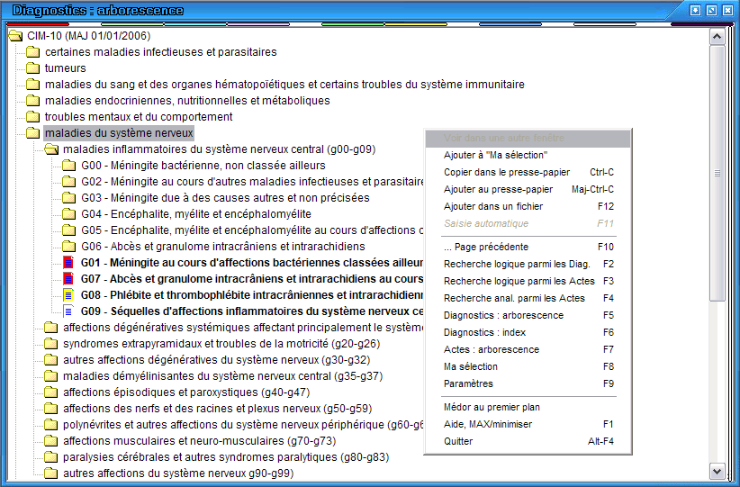Select the 'tumeurs' tree label
The image size is (740, 487).
(65, 68)
